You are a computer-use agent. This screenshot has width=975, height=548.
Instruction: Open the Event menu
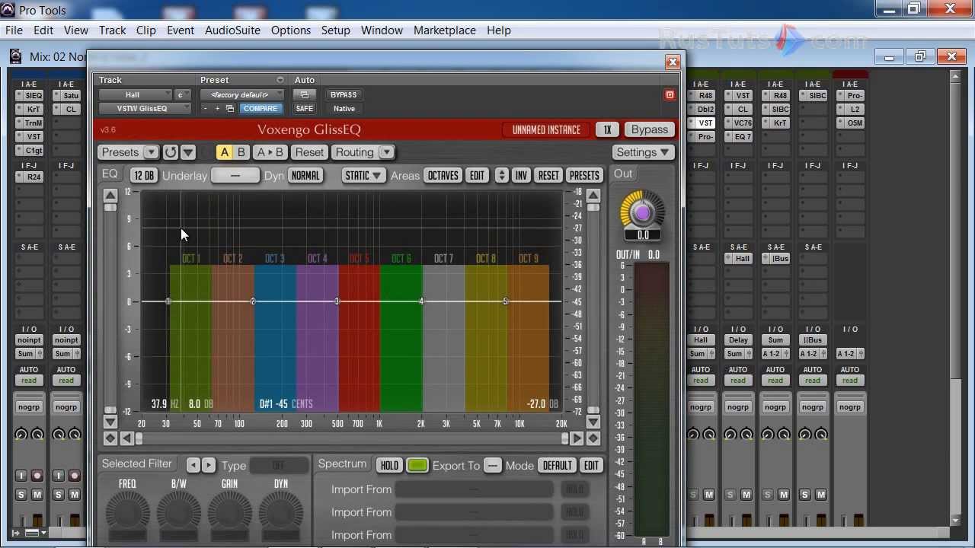(181, 30)
